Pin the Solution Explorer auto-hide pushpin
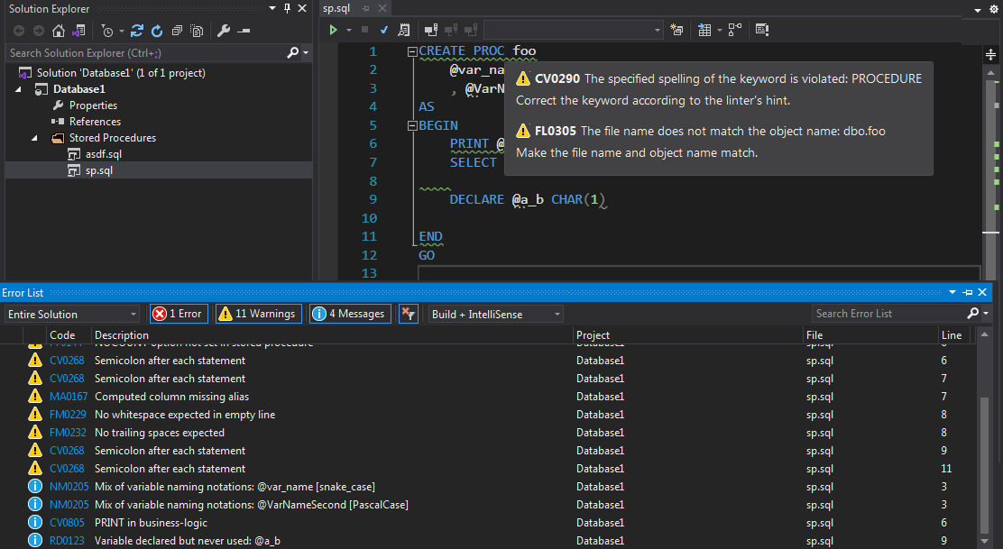The width and height of the screenshot is (1003, 549). click(x=287, y=8)
